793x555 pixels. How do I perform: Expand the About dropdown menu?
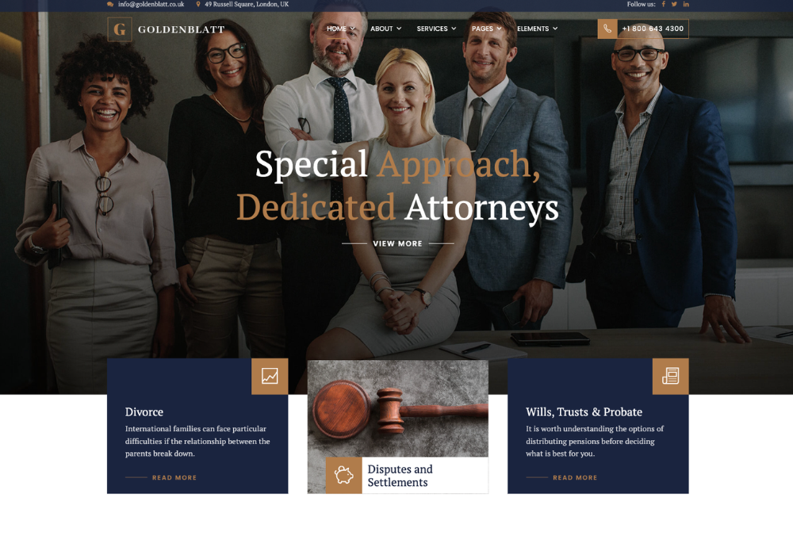click(x=386, y=29)
